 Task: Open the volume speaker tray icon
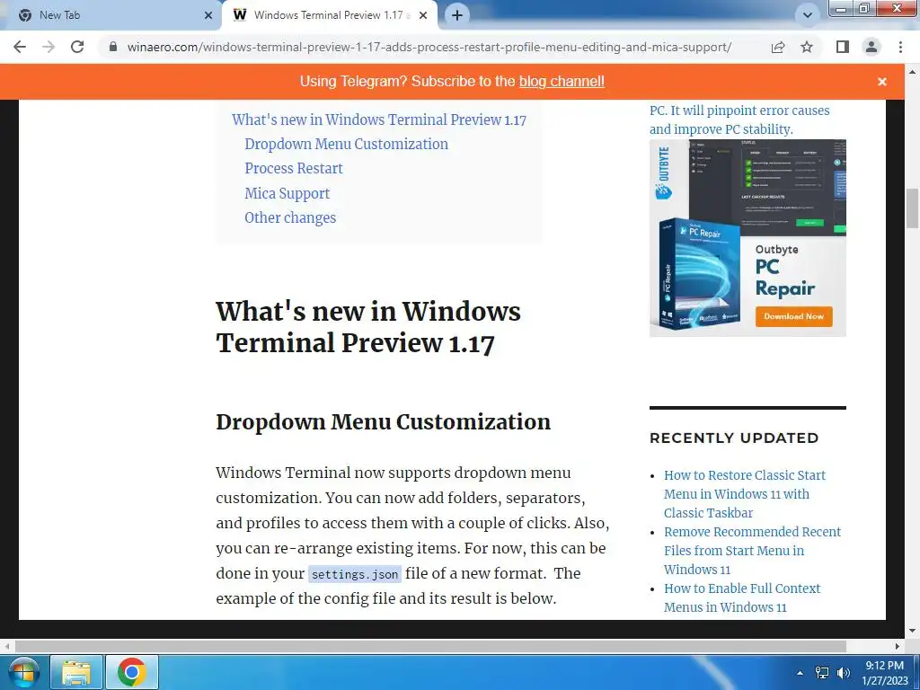[x=844, y=673]
